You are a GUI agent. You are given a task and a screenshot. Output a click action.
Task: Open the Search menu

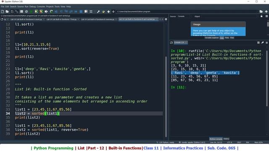(13, 7)
